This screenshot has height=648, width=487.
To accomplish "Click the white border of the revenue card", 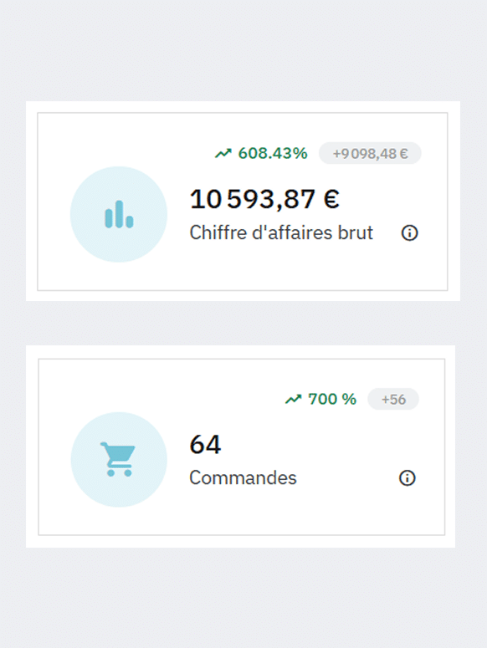I will pos(243,107).
